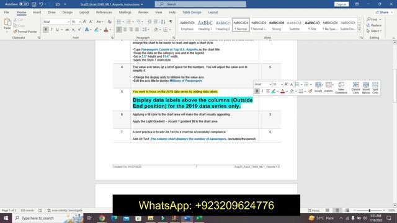
Task: Click the Clear All Formatting icon
Action: (x=109, y=22)
